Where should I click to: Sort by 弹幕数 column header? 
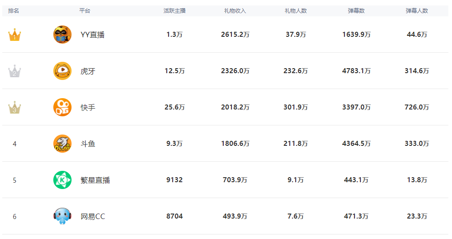[x=356, y=11]
